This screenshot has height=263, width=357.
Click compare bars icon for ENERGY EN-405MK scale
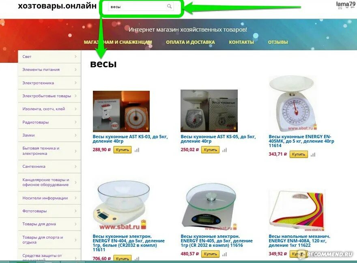pyautogui.click(x=313, y=155)
